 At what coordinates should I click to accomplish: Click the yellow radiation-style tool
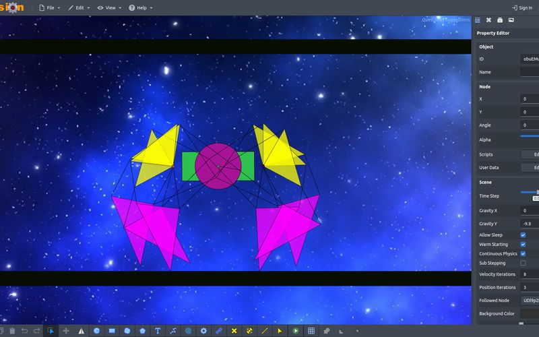[249, 331]
